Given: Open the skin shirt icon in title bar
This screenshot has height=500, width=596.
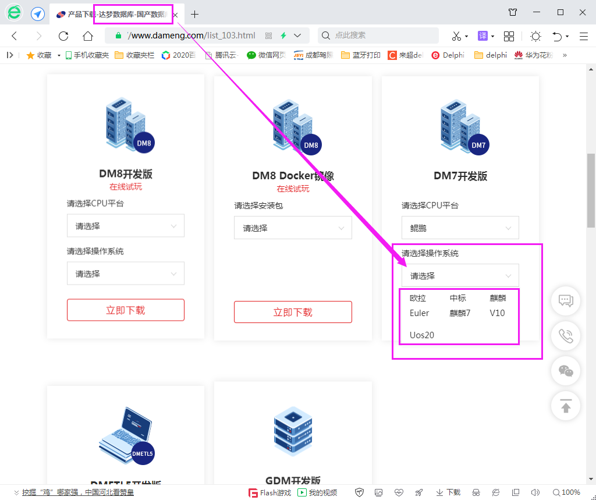Looking at the screenshot, I should [513, 12].
